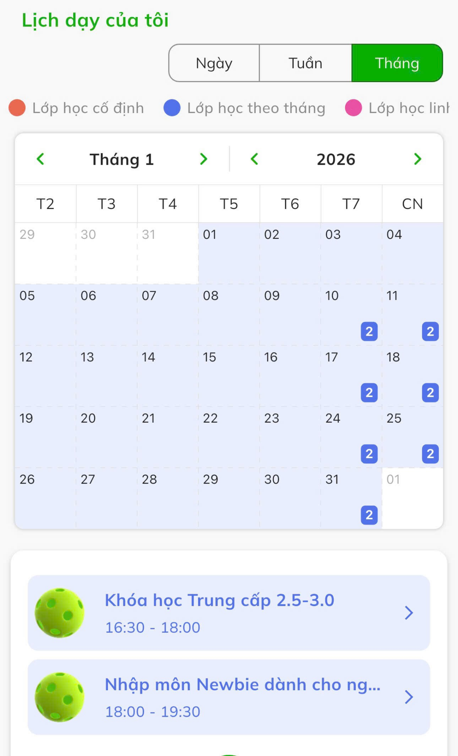Go to next month arrow
This screenshot has width=458, height=756.
click(x=204, y=159)
